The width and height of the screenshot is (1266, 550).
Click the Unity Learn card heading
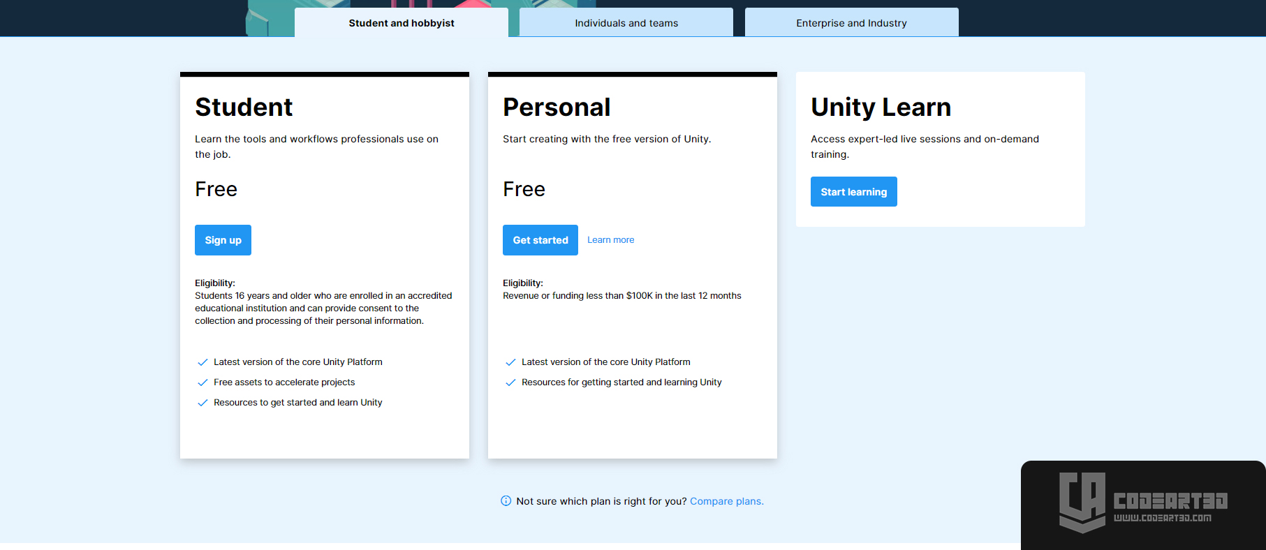[x=881, y=107]
